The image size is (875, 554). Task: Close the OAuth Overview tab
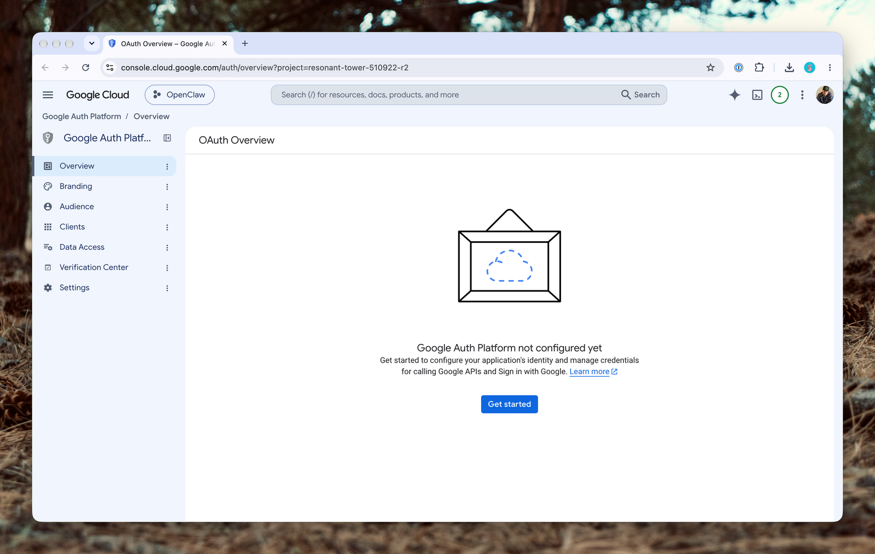pos(225,43)
